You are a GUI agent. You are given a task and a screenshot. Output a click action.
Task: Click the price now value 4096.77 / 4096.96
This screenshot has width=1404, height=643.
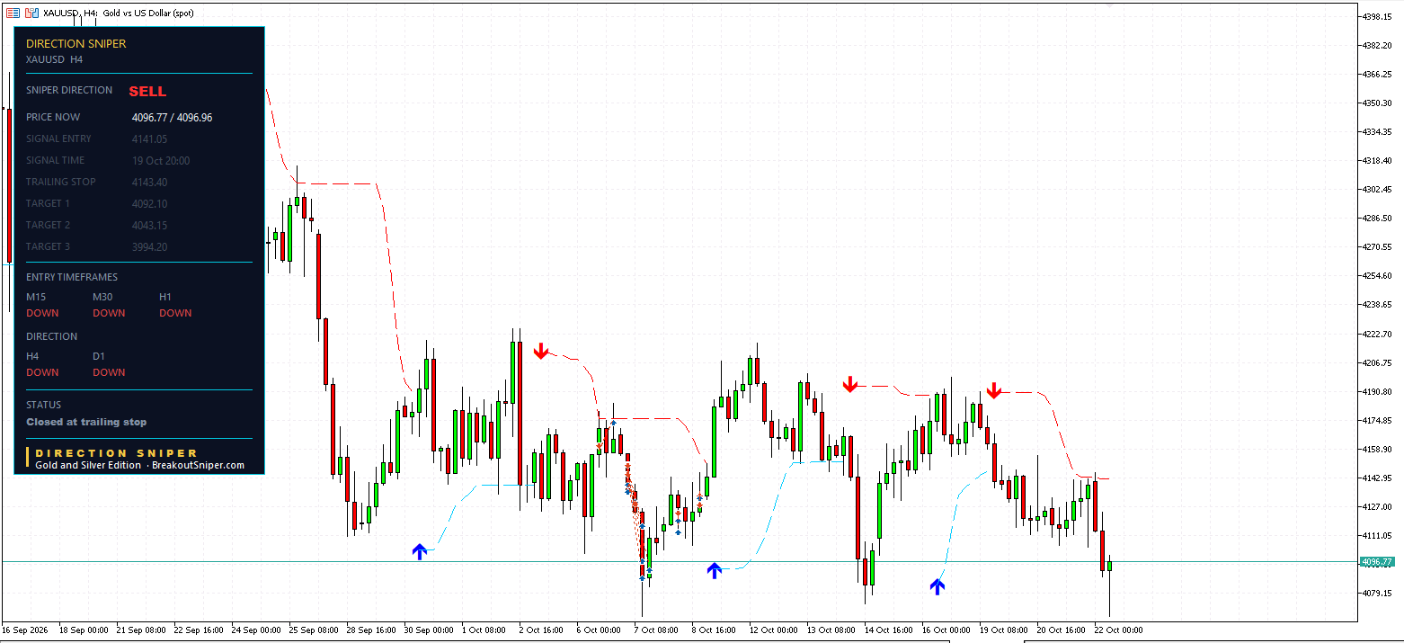pos(173,117)
